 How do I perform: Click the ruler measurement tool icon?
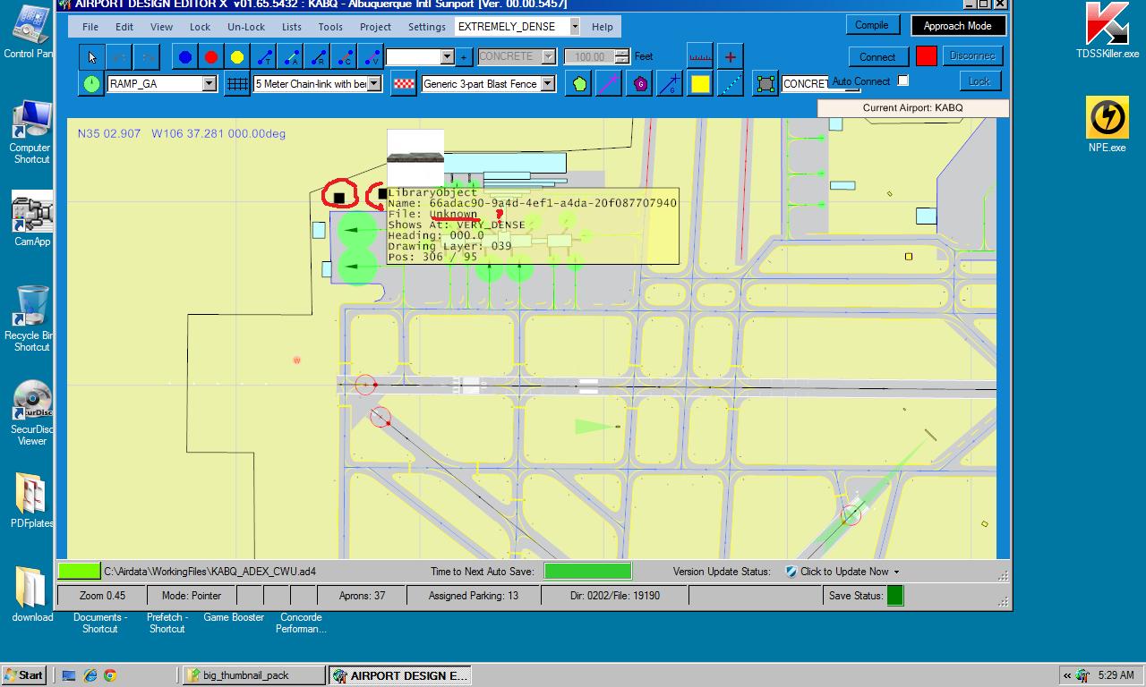700,56
